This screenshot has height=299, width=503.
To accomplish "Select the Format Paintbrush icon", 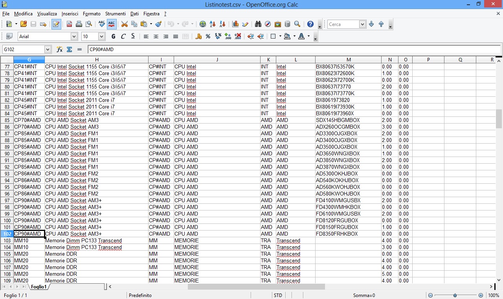I will [158, 24].
